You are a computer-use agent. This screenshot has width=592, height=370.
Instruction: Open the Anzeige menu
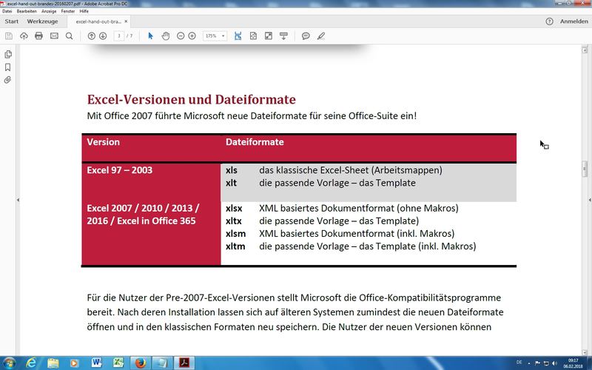[x=48, y=11]
